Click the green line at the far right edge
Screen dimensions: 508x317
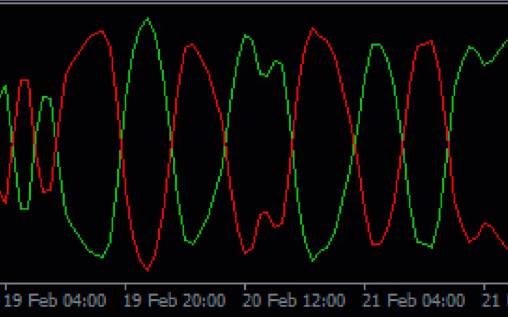pos(505,42)
